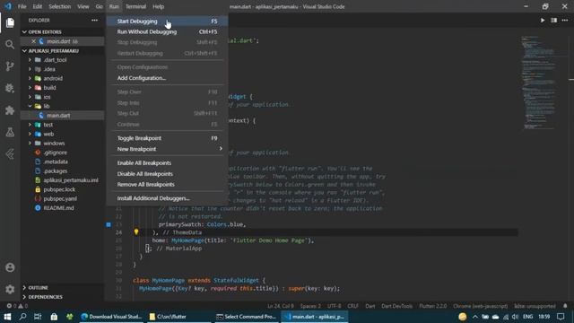The image size is (574, 323).
Task: Select Add Configuration... menu item
Action: coord(168,78)
